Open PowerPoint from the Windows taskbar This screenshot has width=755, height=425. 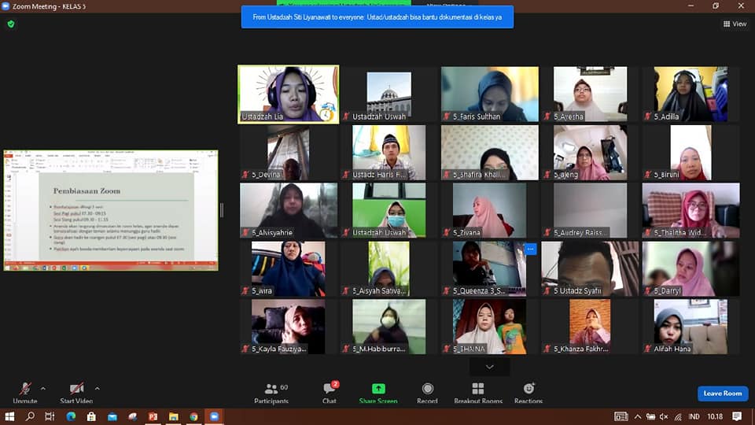click(x=153, y=416)
